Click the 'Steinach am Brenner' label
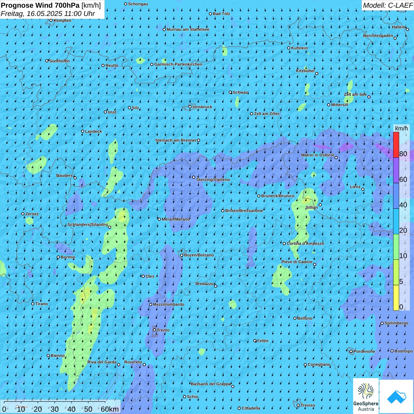Image resolution: width=414 pixels, height=414 pixels. pos(176,140)
